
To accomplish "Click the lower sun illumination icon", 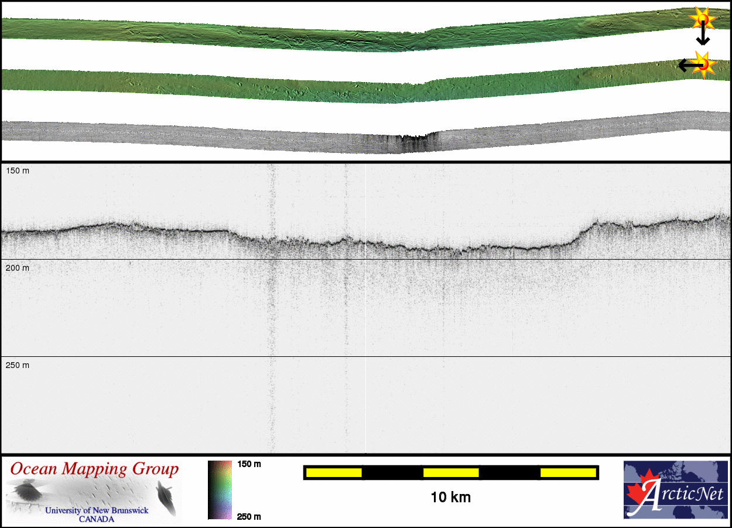I will pyautogui.click(x=703, y=64).
